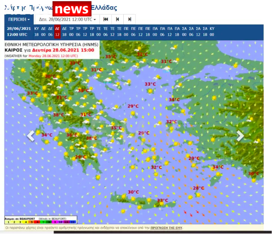Select the first ΚΥ 18 time slot
Image resolution: width=273 pixels, height=236 pixels.
pos(37,32)
